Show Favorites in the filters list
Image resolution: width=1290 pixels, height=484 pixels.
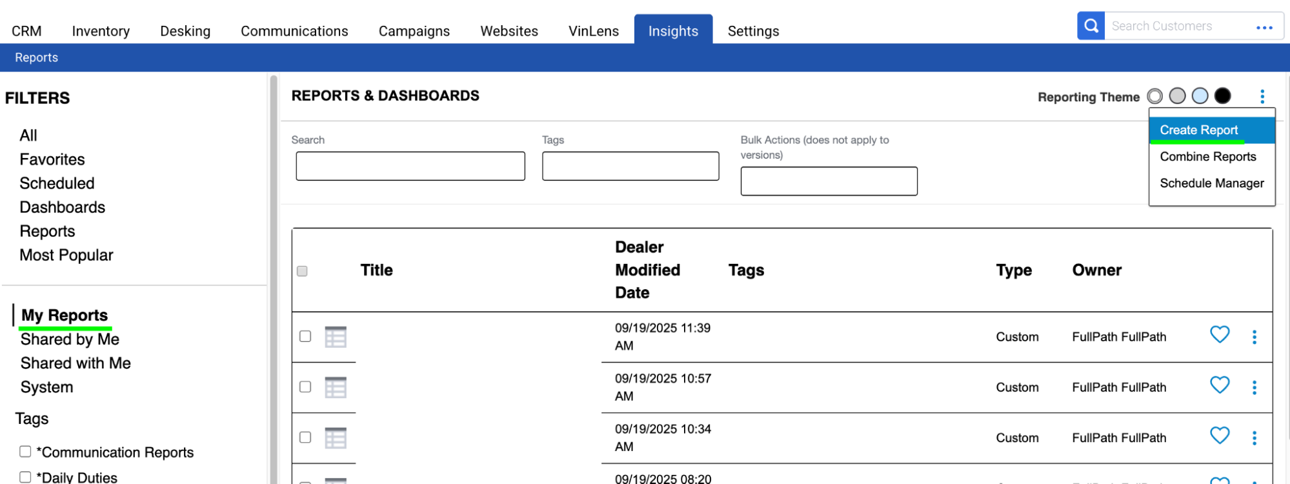[x=52, y=159]
